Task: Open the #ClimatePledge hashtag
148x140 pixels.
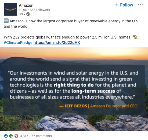Action: (x=18, y=43)
